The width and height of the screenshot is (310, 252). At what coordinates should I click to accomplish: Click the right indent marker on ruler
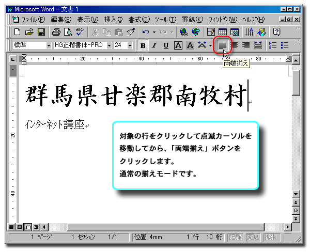(288, 59)
